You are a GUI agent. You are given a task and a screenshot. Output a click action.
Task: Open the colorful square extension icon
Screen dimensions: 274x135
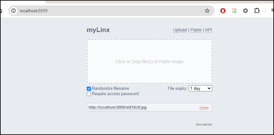click(234, 11)
